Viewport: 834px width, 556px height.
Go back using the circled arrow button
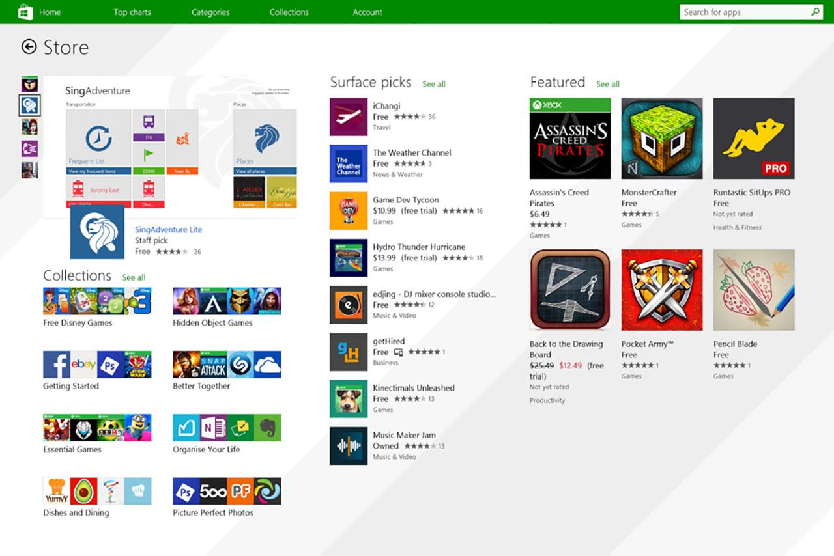[x=29, y=46]
